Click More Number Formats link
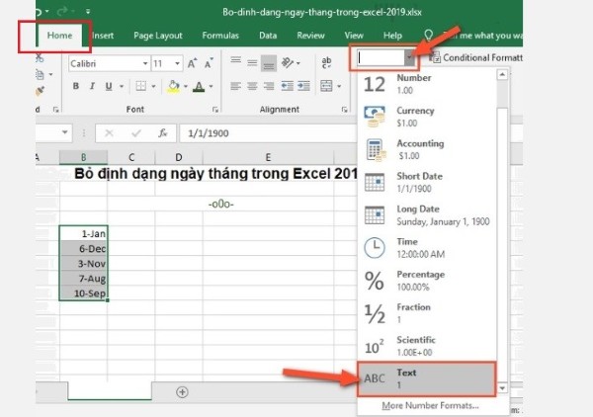 [x=430, y=406]
